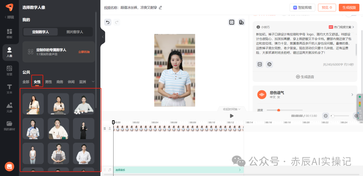363x176 pixels.
Task: Select standing avatar in black dress
Action: point(84,129)
